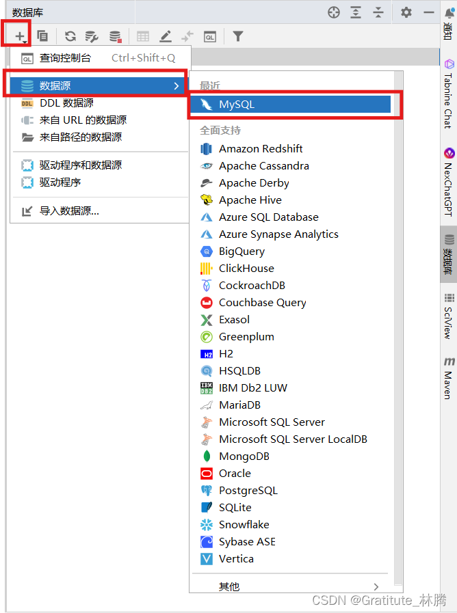Viewport: 457px width, 613px height.
Task: Click the table editor grid icon
Action: click(x=143, y=36)
